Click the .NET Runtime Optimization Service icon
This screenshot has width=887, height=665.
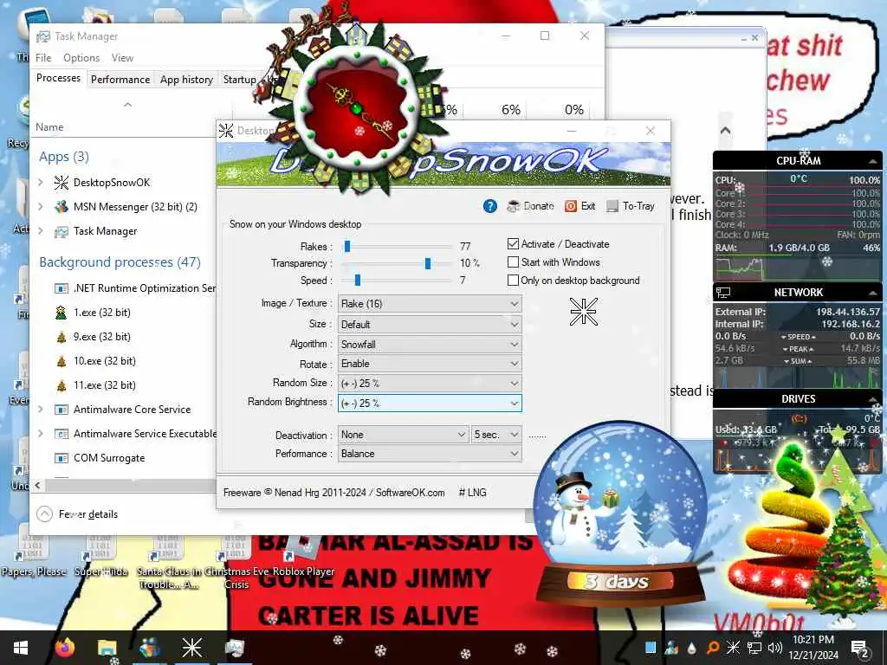pos(62,288)
